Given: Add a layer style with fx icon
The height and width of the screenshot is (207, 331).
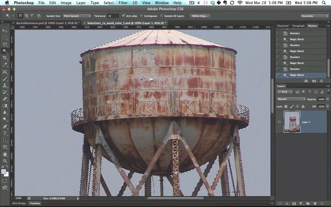Looking at the screenshot, I should tap(287, 204).
